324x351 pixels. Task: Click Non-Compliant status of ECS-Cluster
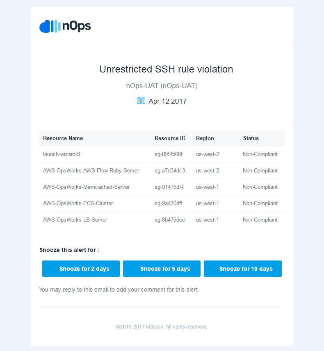pyautogui.click(x=260, y=203)
